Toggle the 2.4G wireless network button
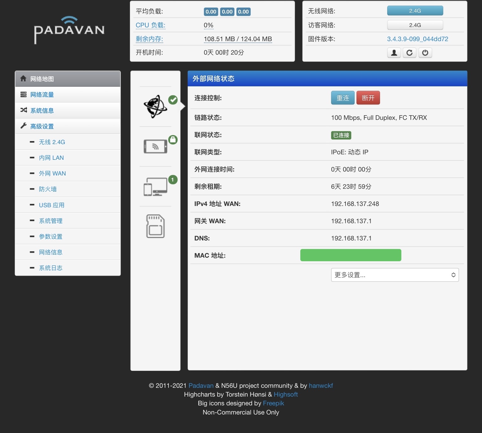 click(x=415, y=11)
